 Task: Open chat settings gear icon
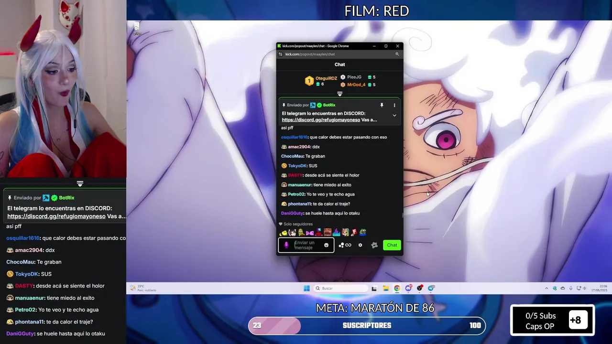click(x=360, y=245)
